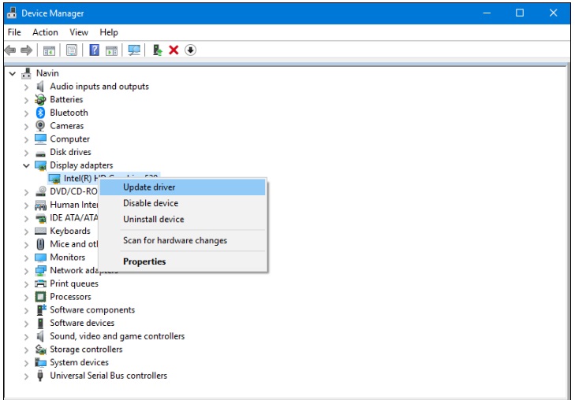
Task: Close the Device Manager window
Action: coord(553,13)
